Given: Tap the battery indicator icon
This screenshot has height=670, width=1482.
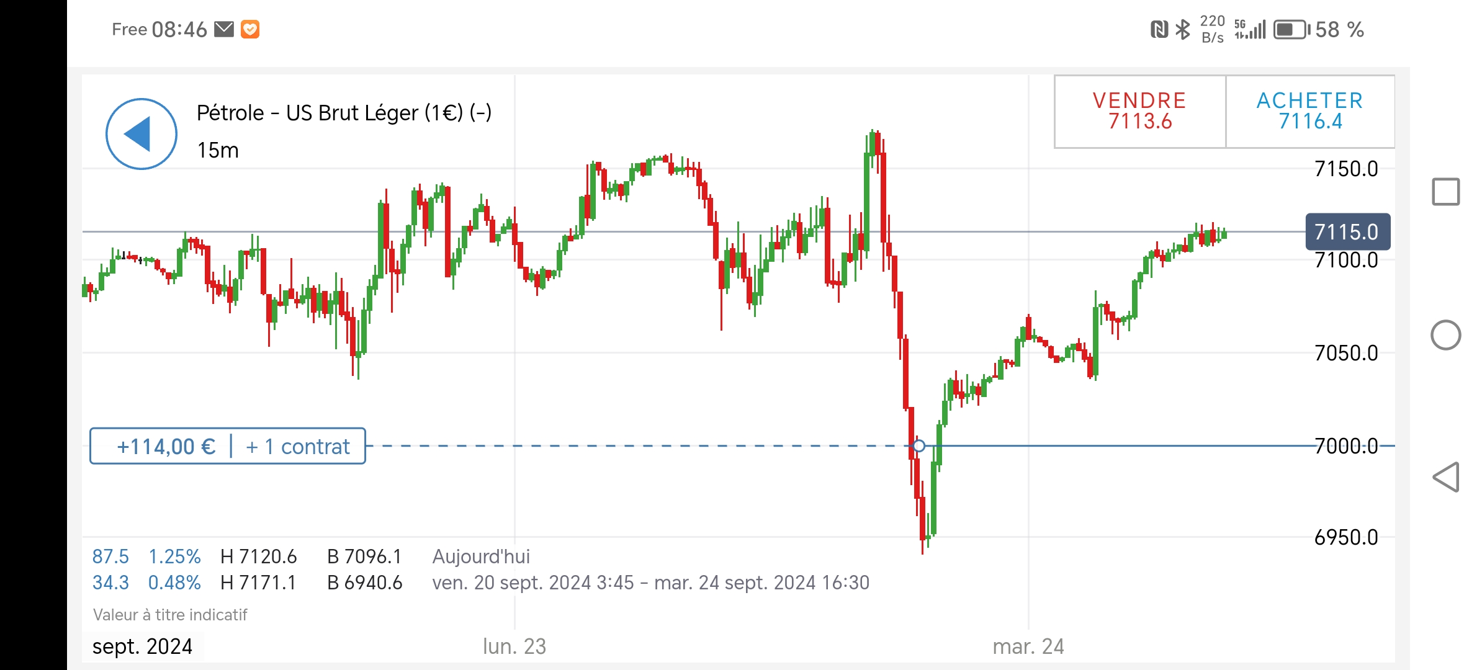Looking at the screenshot, I should [1292, 30].
